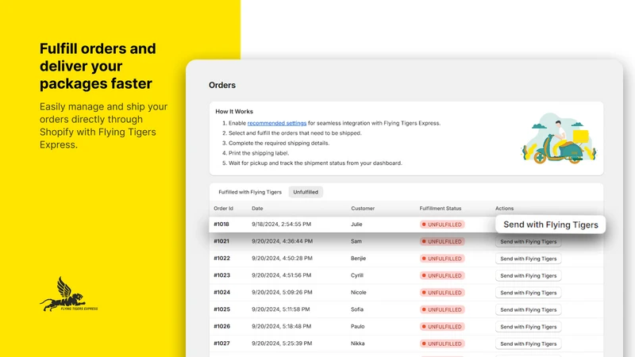Send order #1025 with Flying Tigers
The image size is (635, 357).
[x=528, y=309]
